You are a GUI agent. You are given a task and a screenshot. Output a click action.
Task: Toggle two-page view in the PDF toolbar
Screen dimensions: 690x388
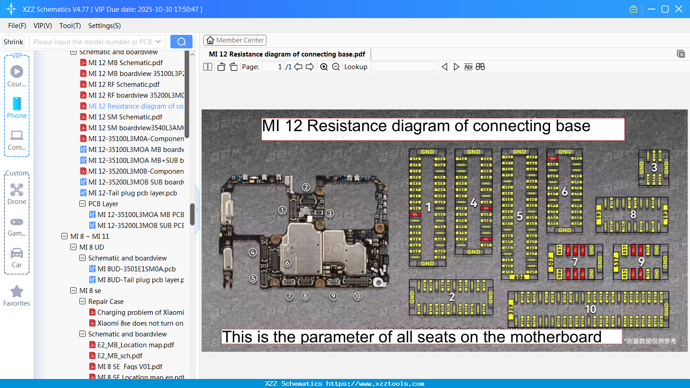point(207,66)
